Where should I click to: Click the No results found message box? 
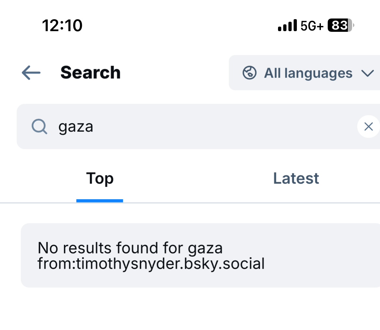[x=200, y=255]
